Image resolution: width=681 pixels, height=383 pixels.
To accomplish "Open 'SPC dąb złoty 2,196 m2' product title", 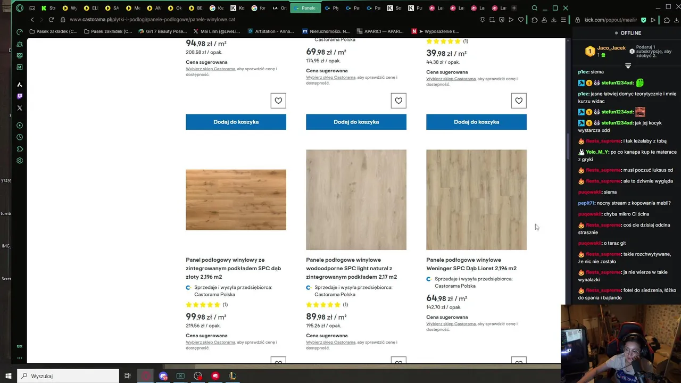I will 234,269.
